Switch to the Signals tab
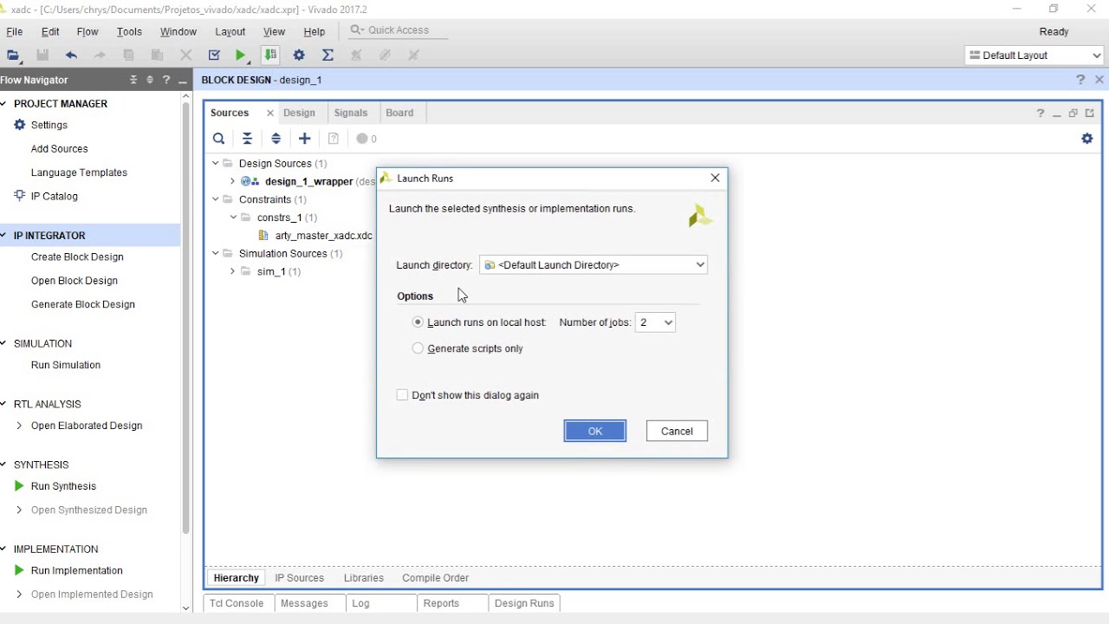Viewport: 1109px width, 624px height. tap(351, 113)
